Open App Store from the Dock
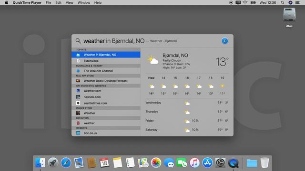Viewport: 305px width, 171px height. click(207, 162)
